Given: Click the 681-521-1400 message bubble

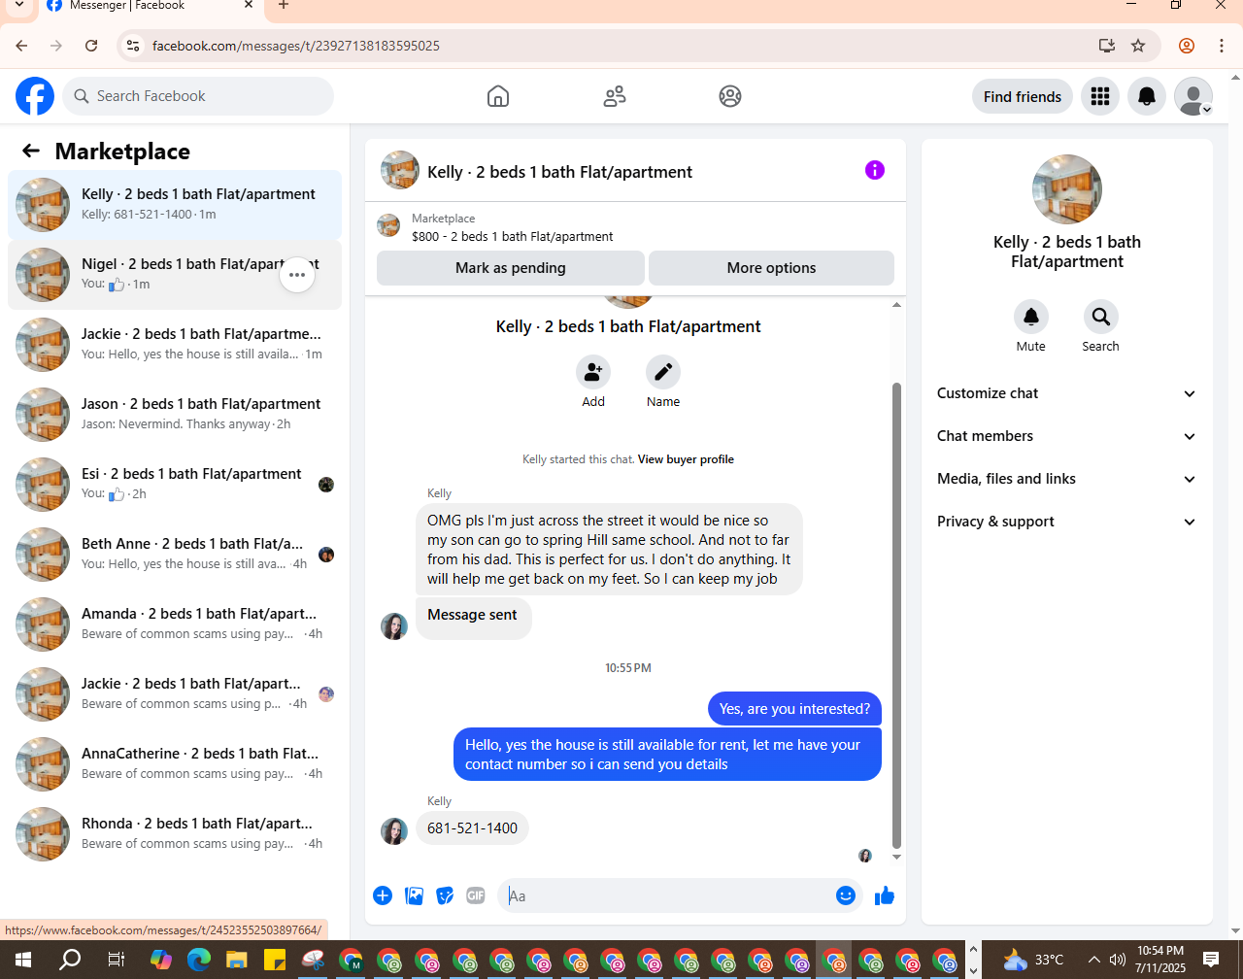Looking at the screenshot, I should (x=473, y=828).
